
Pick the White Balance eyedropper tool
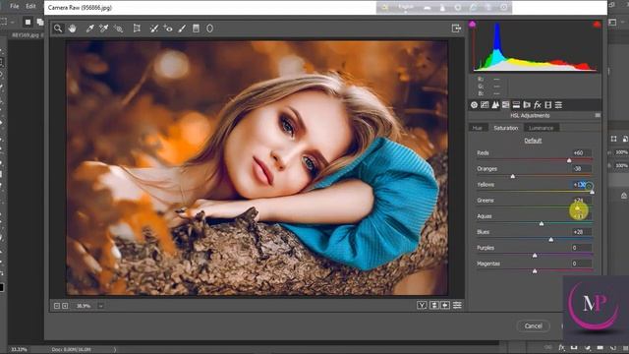89,29
